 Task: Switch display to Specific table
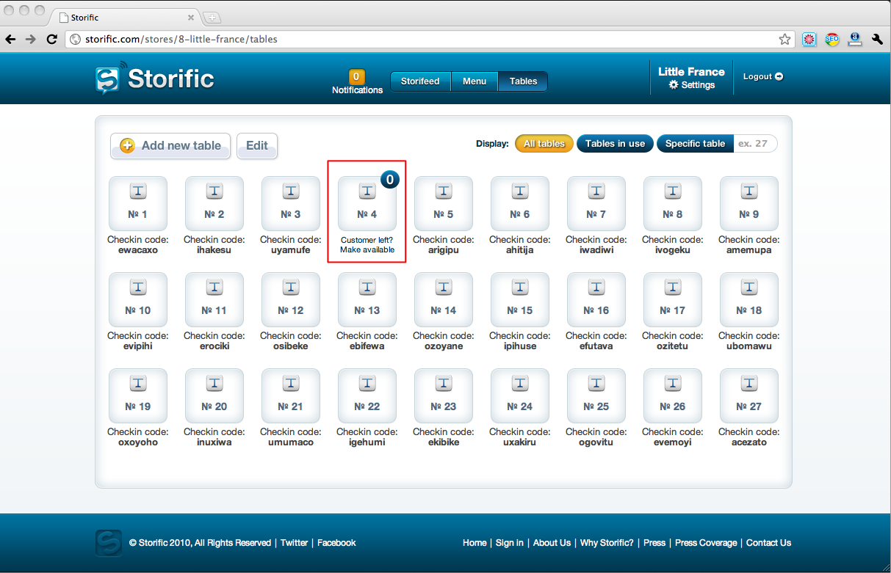coord(695,144)
